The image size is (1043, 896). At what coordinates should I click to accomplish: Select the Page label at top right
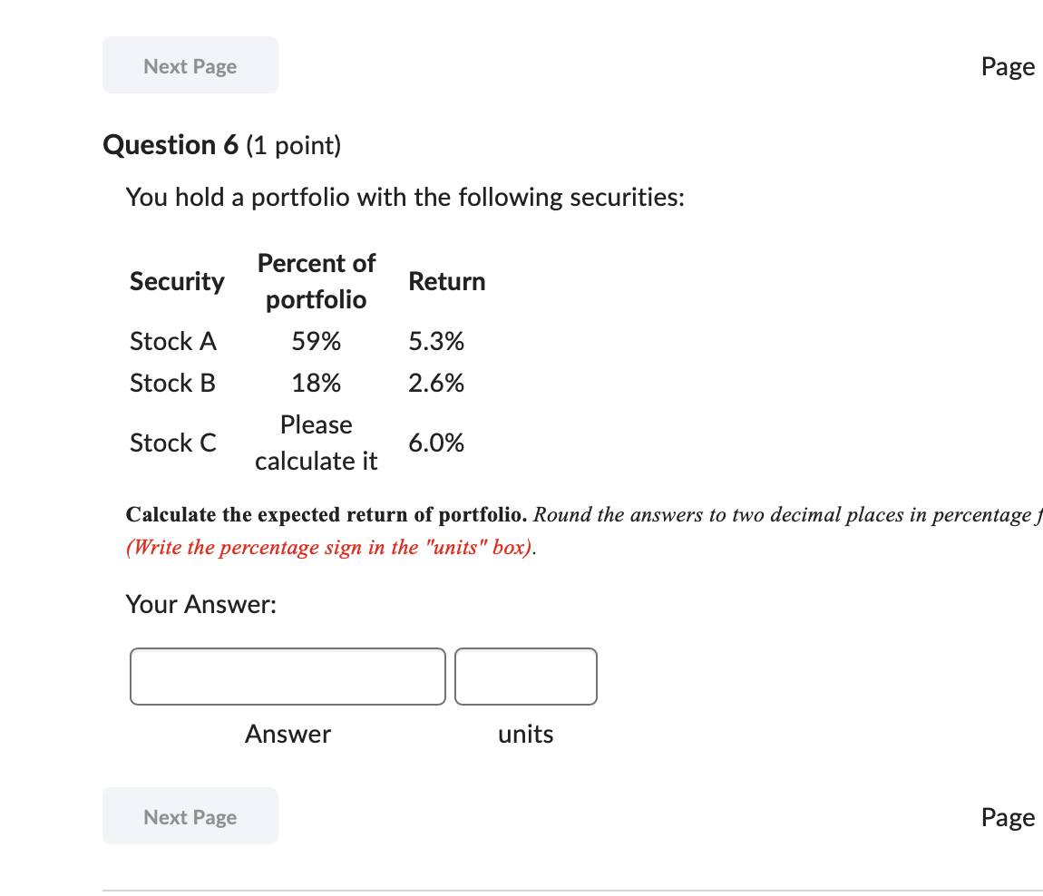click(x=1007, y=65)
